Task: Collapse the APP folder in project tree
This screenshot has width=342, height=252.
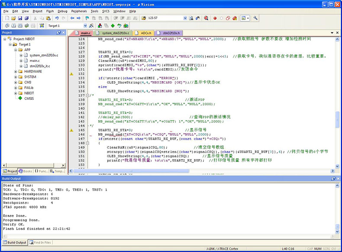Action: [x=15, y=50]
